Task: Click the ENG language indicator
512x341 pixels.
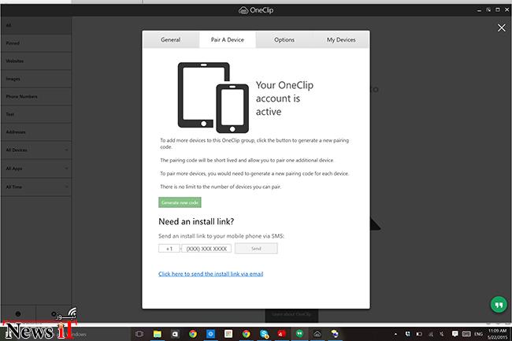Action: point(479,334)
